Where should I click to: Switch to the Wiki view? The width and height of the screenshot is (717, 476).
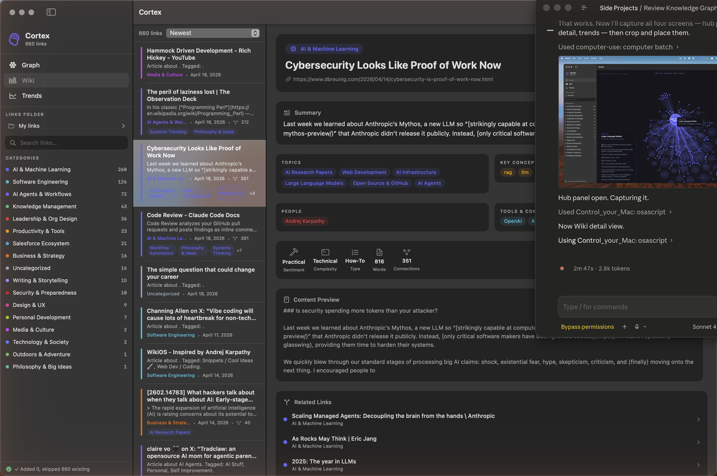point(66,80)
